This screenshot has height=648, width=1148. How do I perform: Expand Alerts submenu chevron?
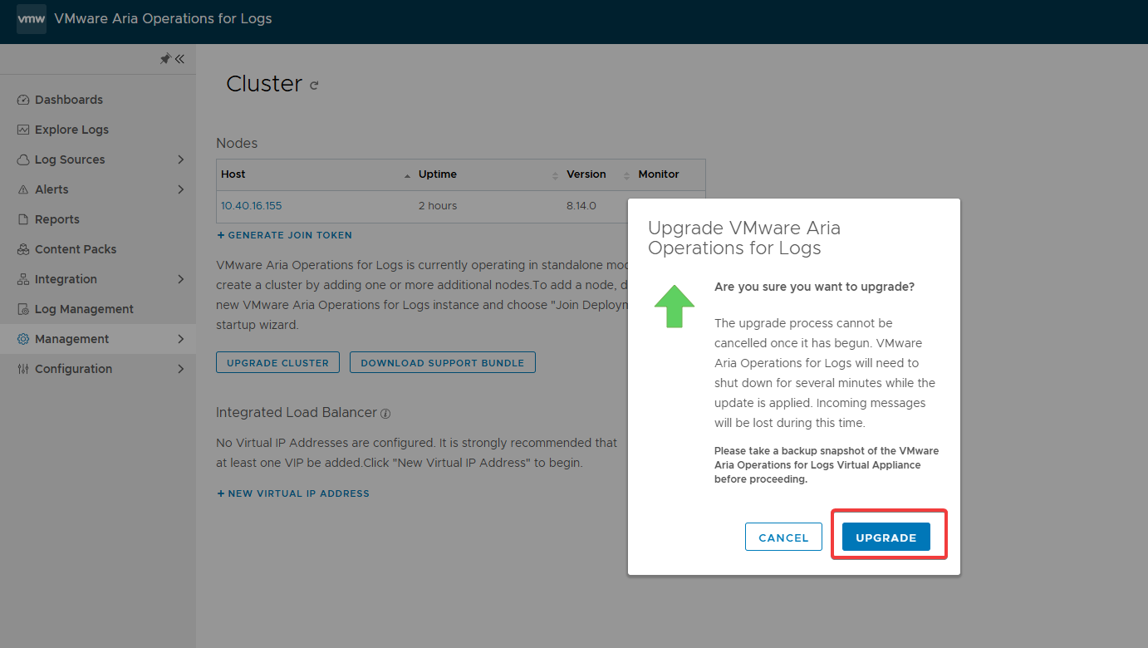pyautogui.click(x=180, y=189)
